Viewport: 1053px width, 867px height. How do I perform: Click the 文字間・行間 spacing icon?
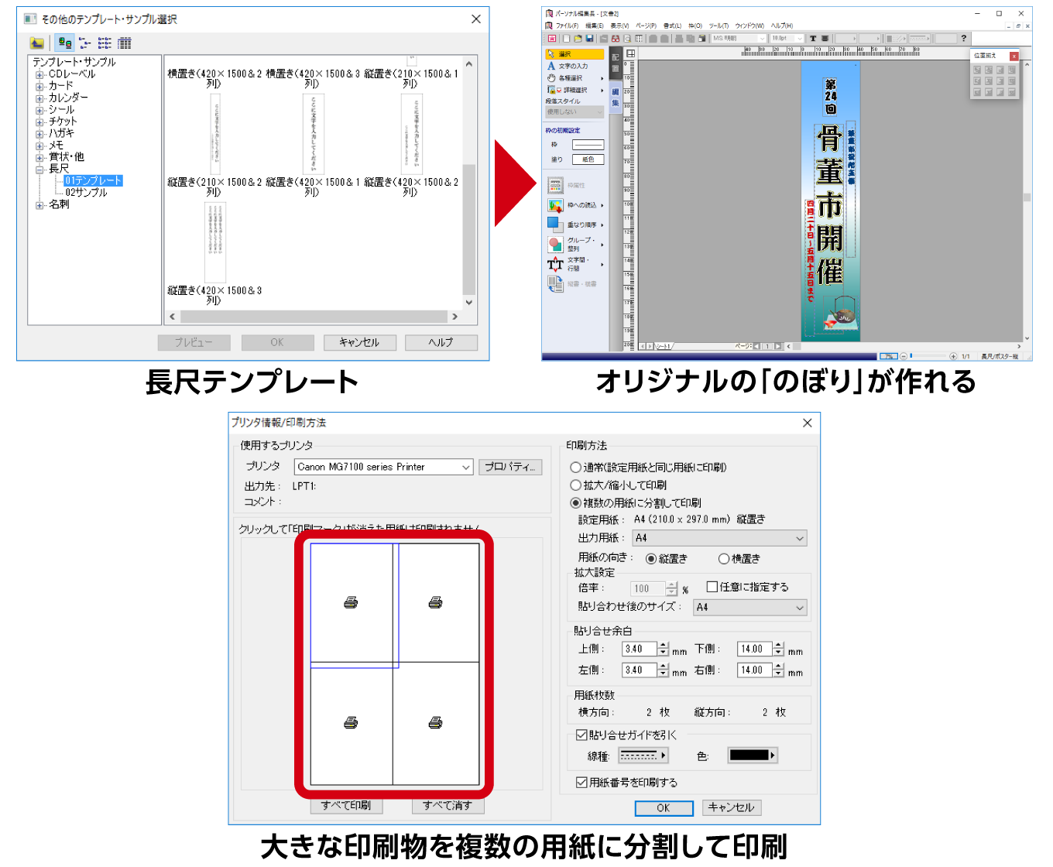[555, 264]
